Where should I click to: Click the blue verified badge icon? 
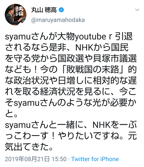(61, 10)
